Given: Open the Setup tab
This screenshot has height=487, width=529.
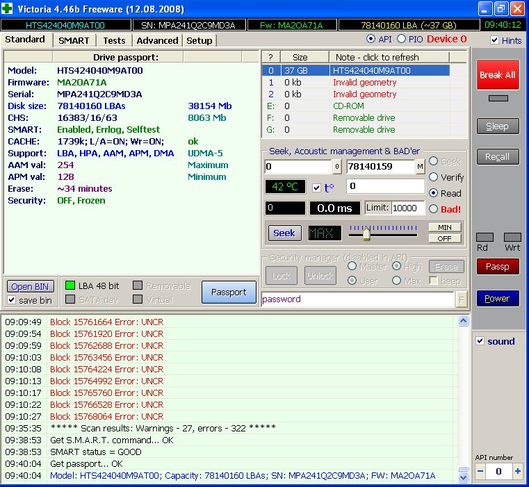Looking at the screenshot, I should pos(199,40).
